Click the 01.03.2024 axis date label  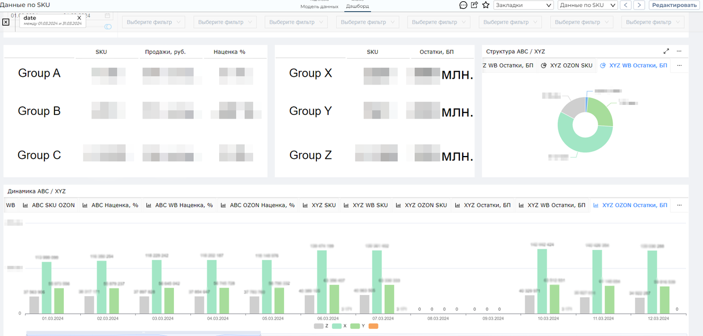pos(54,318)
